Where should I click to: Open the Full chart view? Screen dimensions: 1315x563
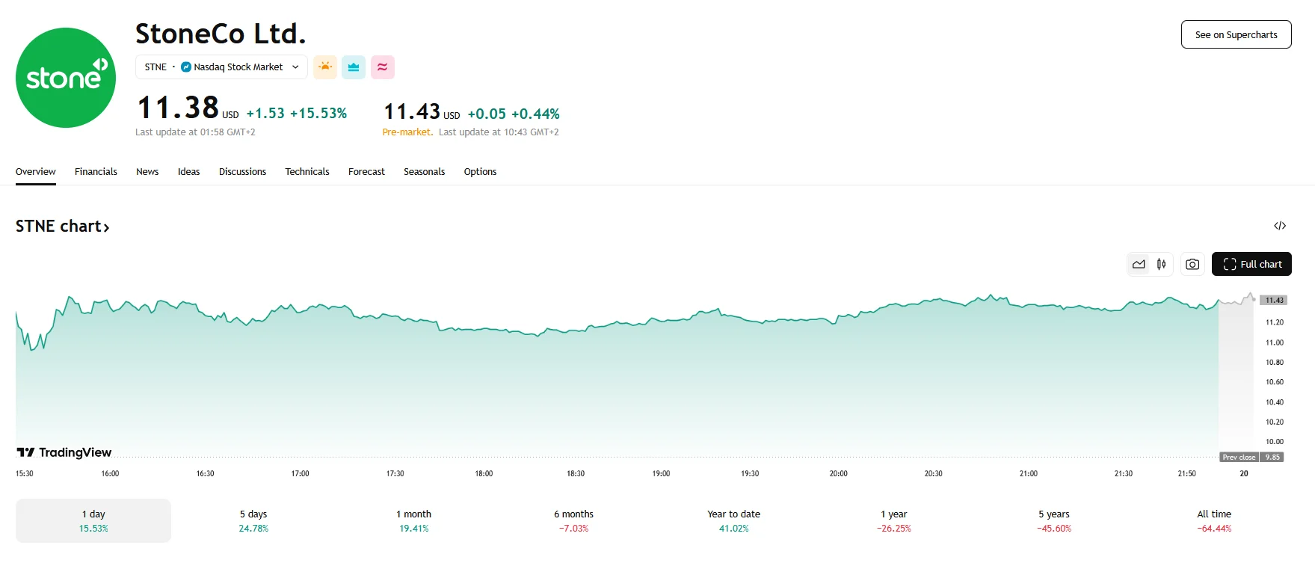(1251, 264)
